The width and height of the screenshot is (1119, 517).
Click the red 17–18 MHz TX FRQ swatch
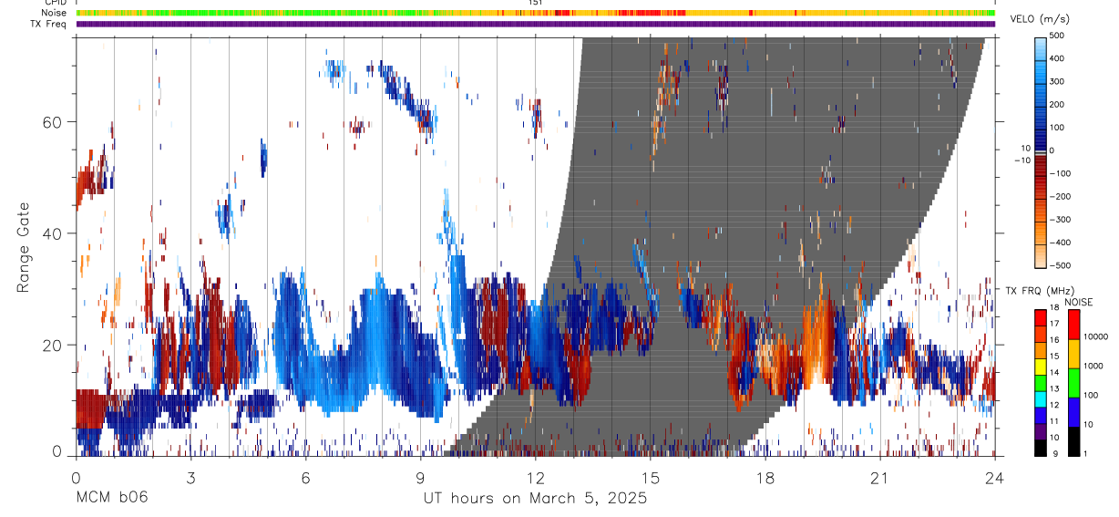coord(1041,317)
